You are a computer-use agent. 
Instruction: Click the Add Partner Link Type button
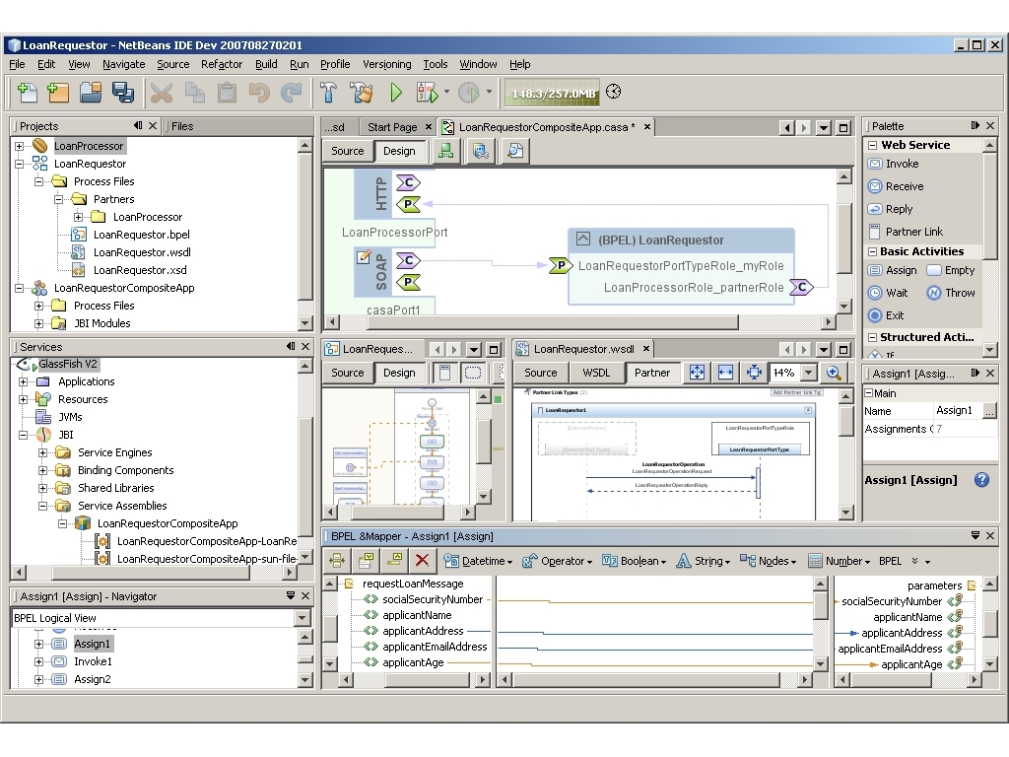point(796,392)
